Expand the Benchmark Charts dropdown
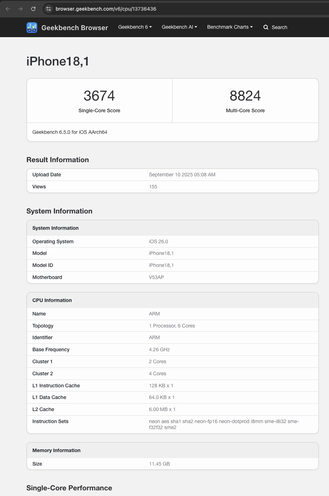 [230, 27]
